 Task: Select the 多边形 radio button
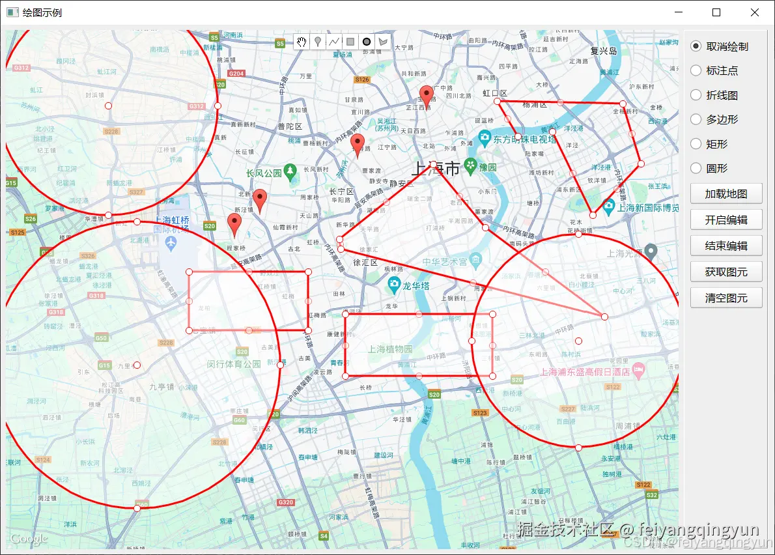pos(696,119)
